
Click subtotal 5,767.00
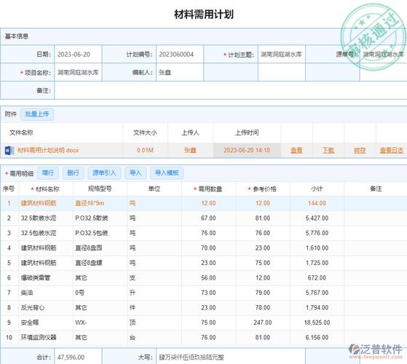(x=317, y=293)
